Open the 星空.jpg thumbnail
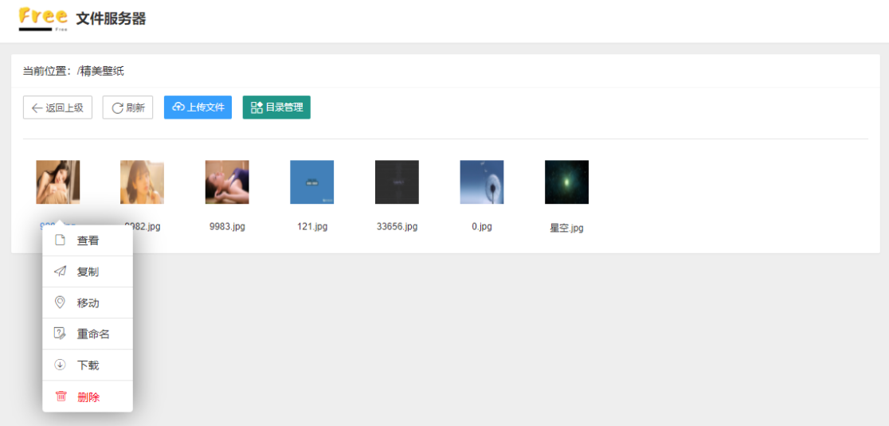The width and height of the screenshot is (889, 426). (566, 182)
